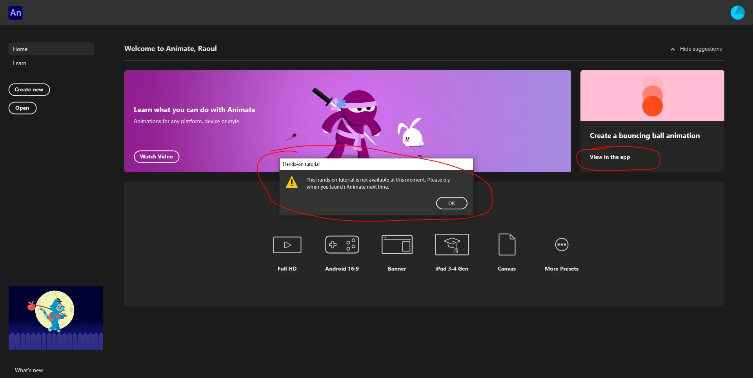753x378 pixels.
Task: Click the Welcome to Animate, Raoul heading
Action: pyautogui.click(x=171, y=49)
